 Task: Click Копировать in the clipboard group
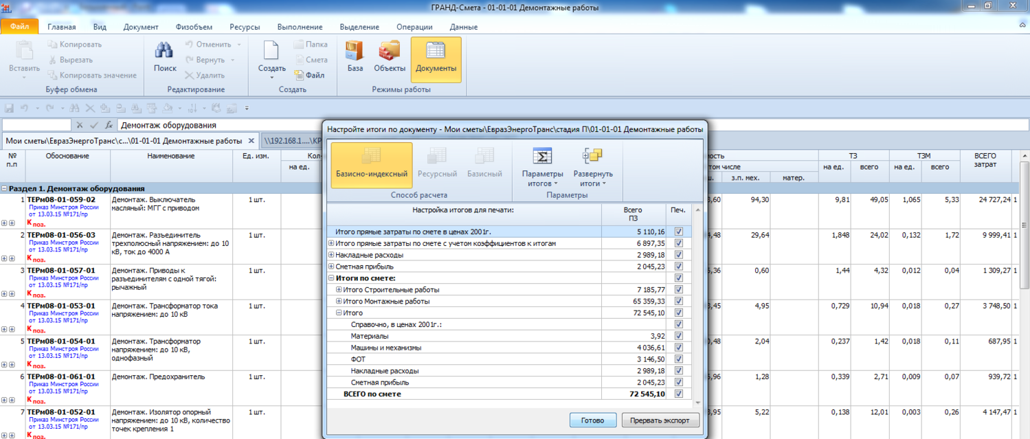[x=74, y=45]
